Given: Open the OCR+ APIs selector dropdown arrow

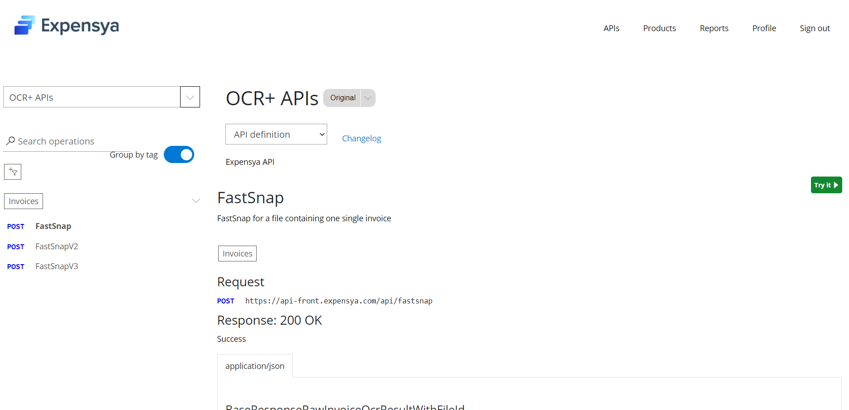Looking at the screenshot, I should point(190,97).
